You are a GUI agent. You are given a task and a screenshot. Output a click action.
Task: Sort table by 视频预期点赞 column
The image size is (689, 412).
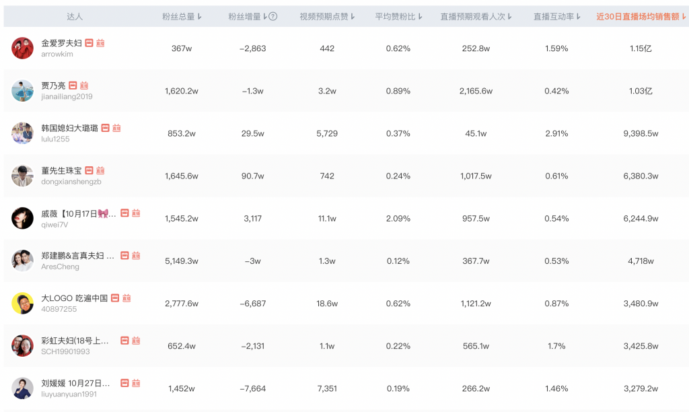pyautogui.click(x=327, y=16)
